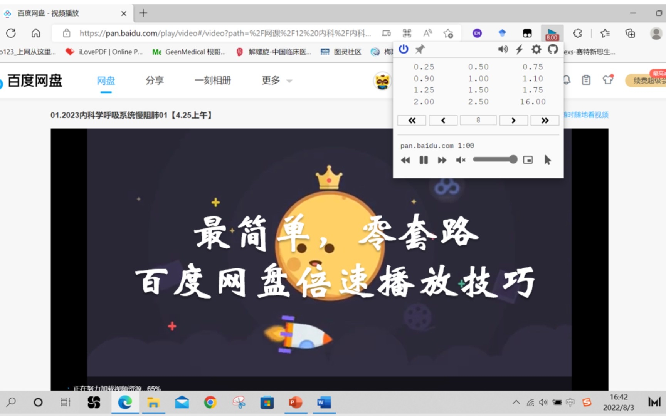The width and height of the screenshot is (666, 416).
Task: Choose the 1.50 speed preset
Action: 478,90
